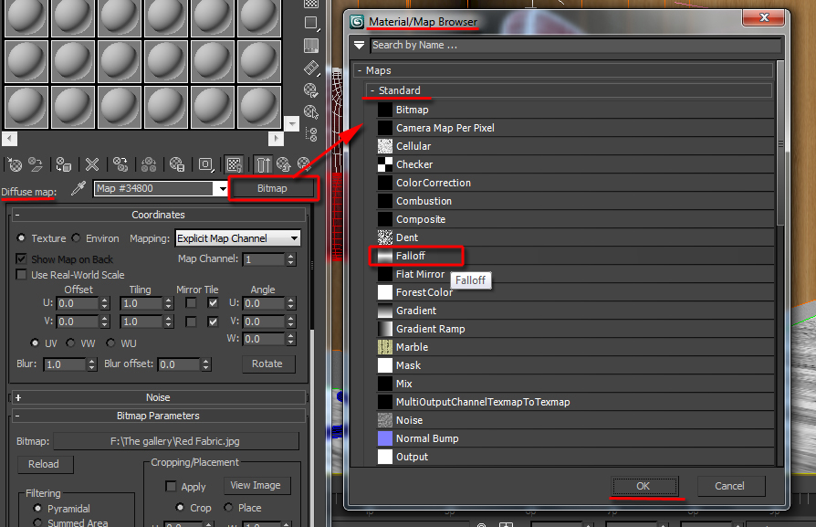Click the Put to Library icon
Screen dimensions: 816x527
pos(179,164)
